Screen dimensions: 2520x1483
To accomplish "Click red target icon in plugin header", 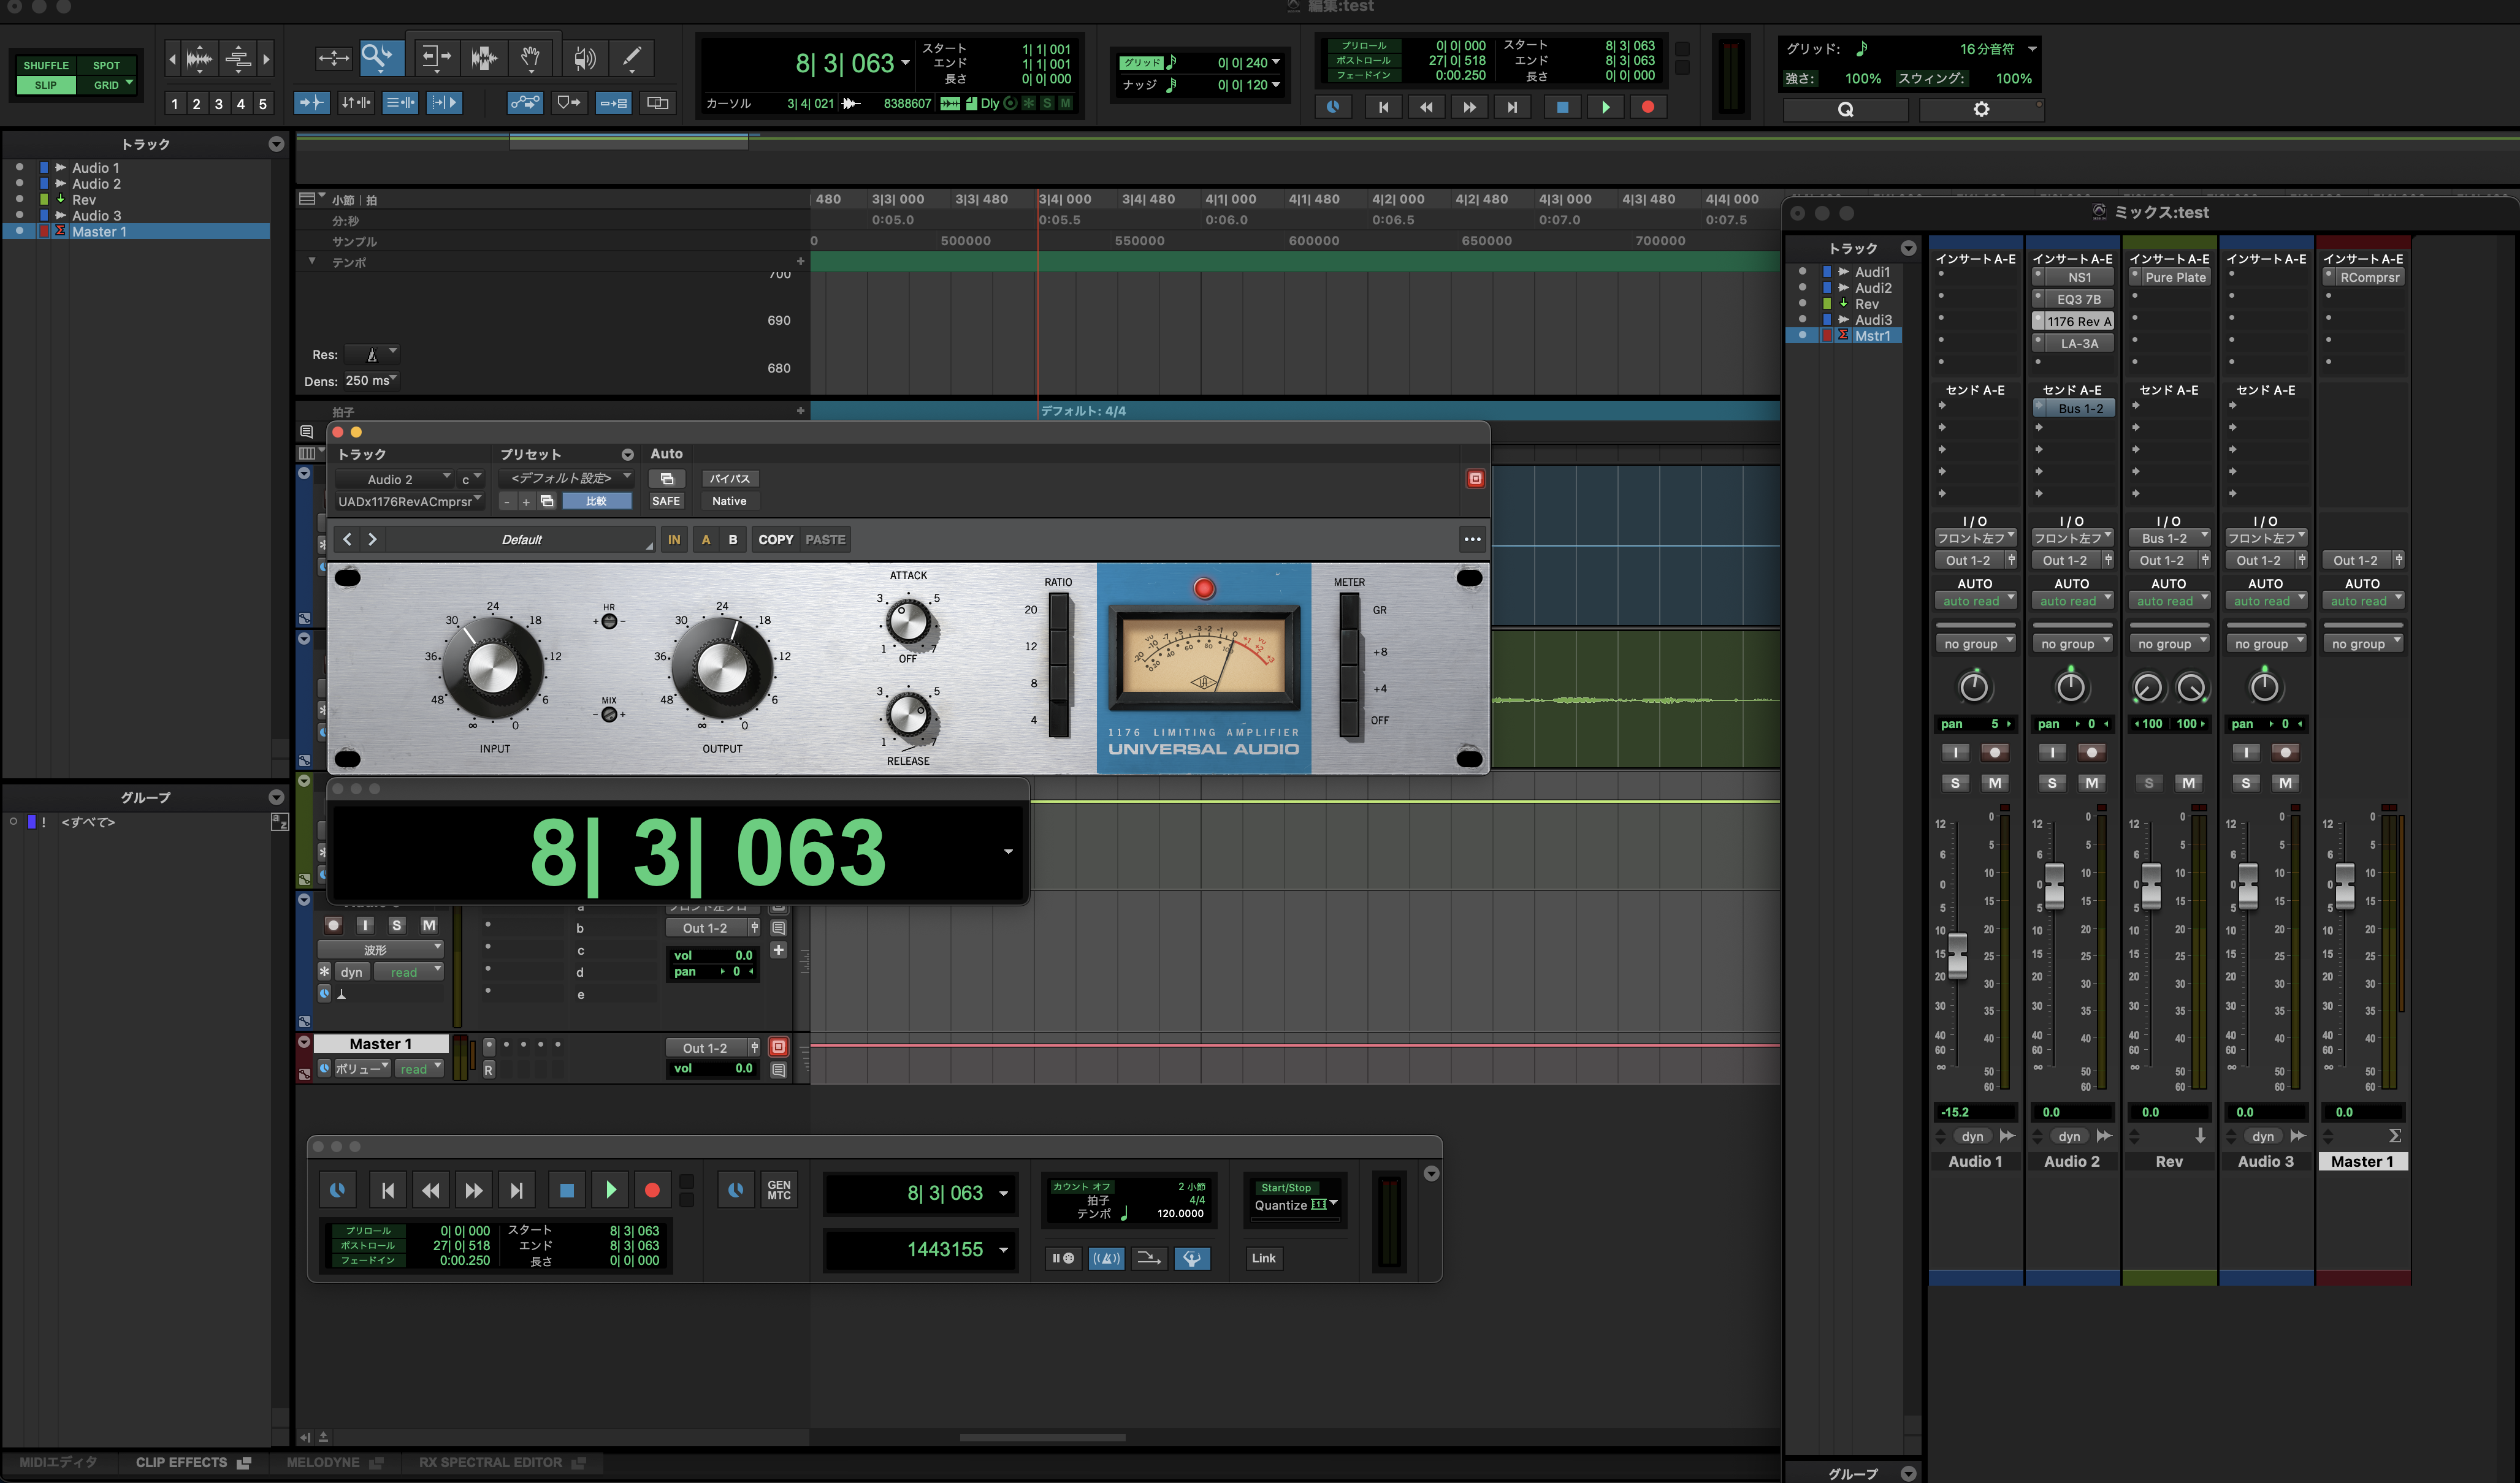I will tap(1475, 479).
